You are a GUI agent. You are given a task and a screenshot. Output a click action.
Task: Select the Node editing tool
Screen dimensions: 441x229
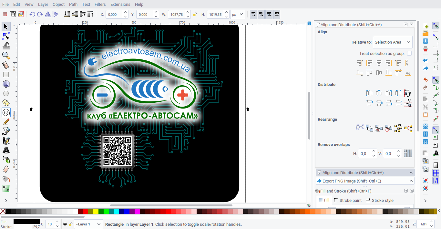coord(6,36)
